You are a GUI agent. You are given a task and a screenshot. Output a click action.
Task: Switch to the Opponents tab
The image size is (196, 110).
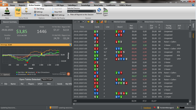click(x=48, y=5)
